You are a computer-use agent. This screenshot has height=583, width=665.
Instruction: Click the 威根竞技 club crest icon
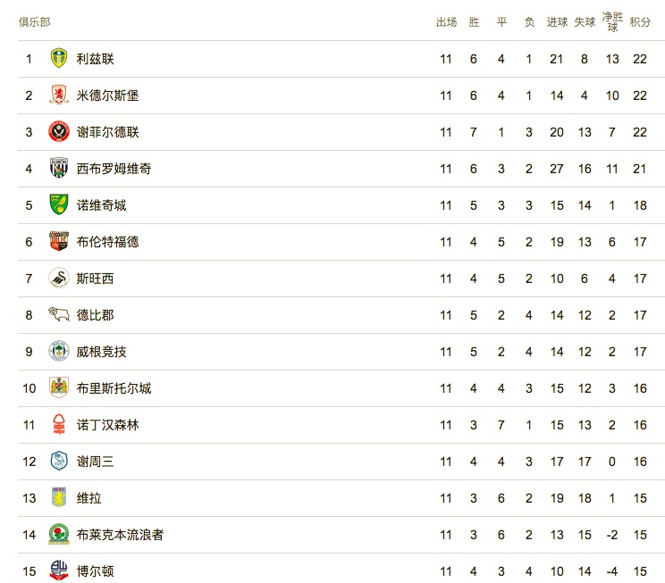59,352
